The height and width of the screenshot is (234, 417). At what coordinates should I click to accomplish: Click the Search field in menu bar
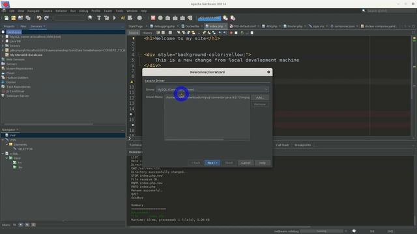(x=390, y=11)
